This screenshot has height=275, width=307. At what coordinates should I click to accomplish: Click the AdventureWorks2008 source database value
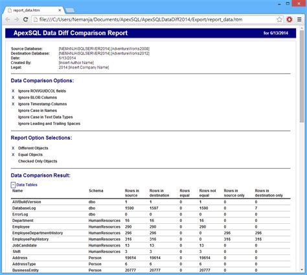[x=104, y=49]
